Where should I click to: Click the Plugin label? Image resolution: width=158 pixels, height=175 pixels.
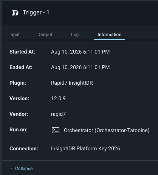coord(18,83)
